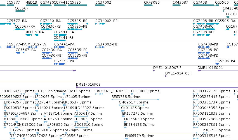Screen dimensions: 238x140
Task: Click protein CG5506-PA
Action: (x=217, y=64)
